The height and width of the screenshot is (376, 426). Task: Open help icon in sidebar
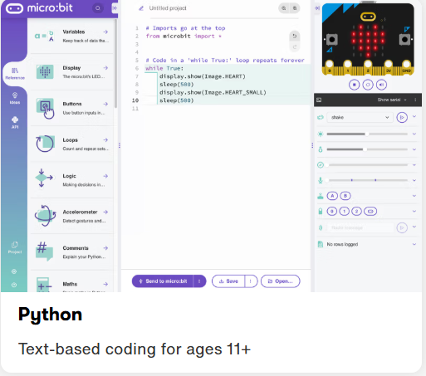pyautogui.click(x=14, y=285)
